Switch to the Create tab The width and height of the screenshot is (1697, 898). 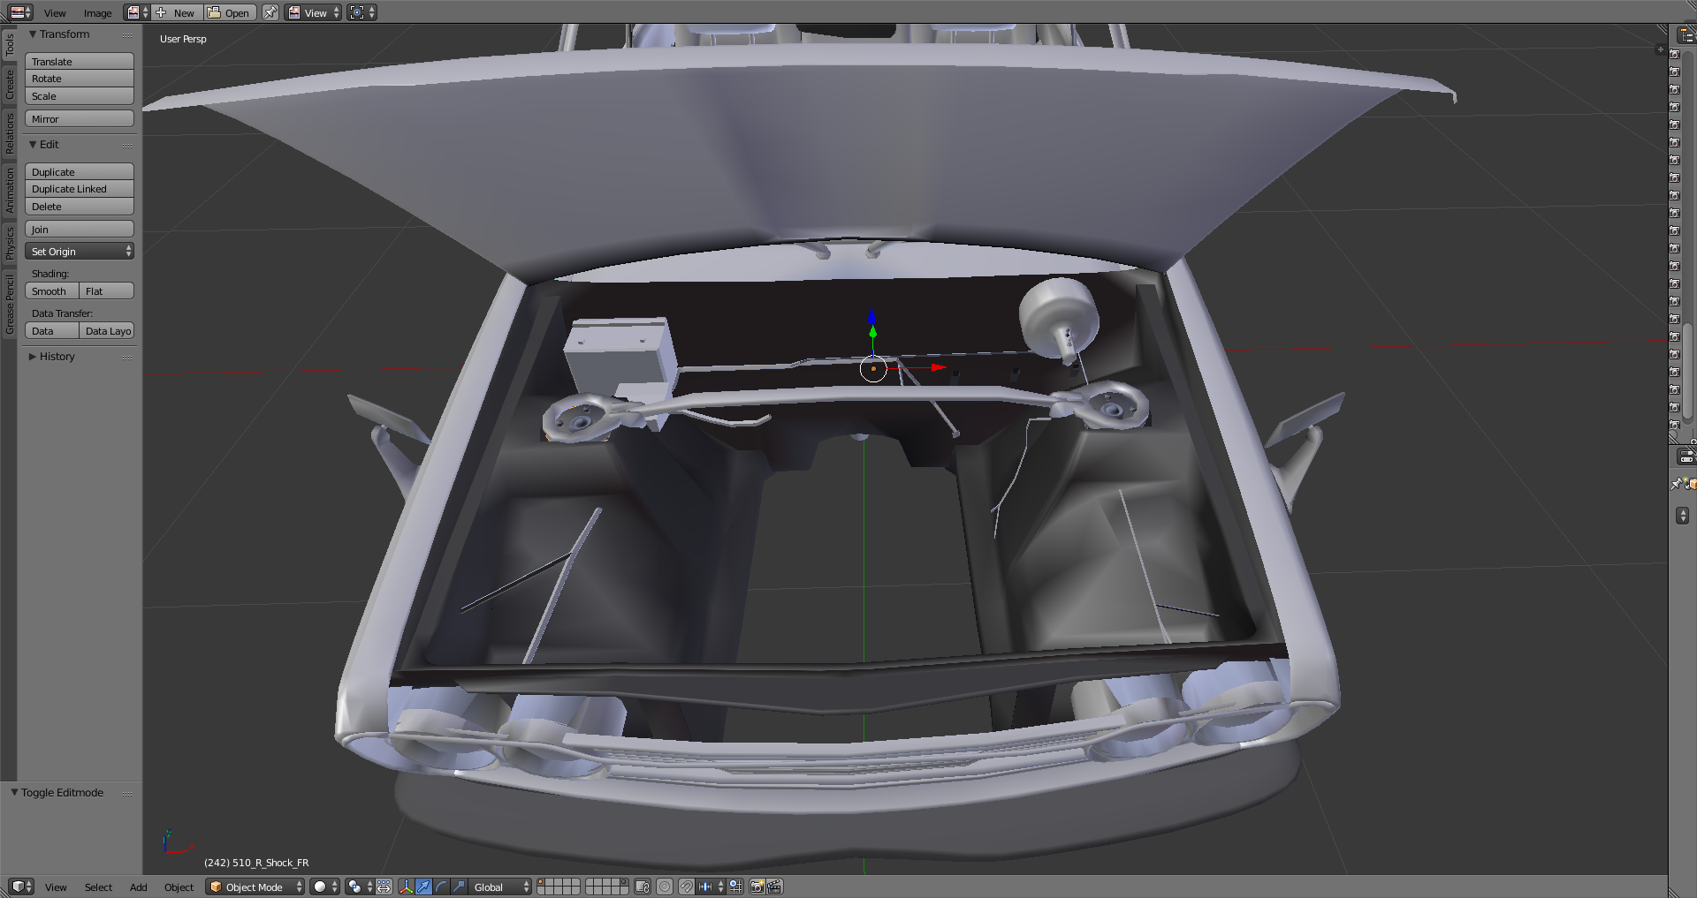10,85
